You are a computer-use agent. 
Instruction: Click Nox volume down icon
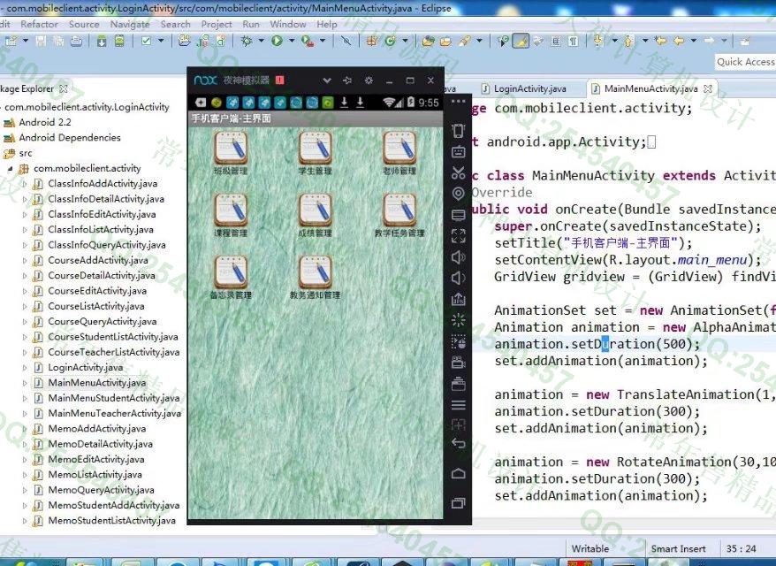[459, 278]
